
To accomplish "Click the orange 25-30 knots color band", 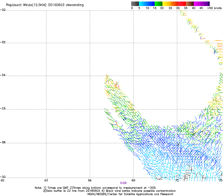I will (174, 4).
